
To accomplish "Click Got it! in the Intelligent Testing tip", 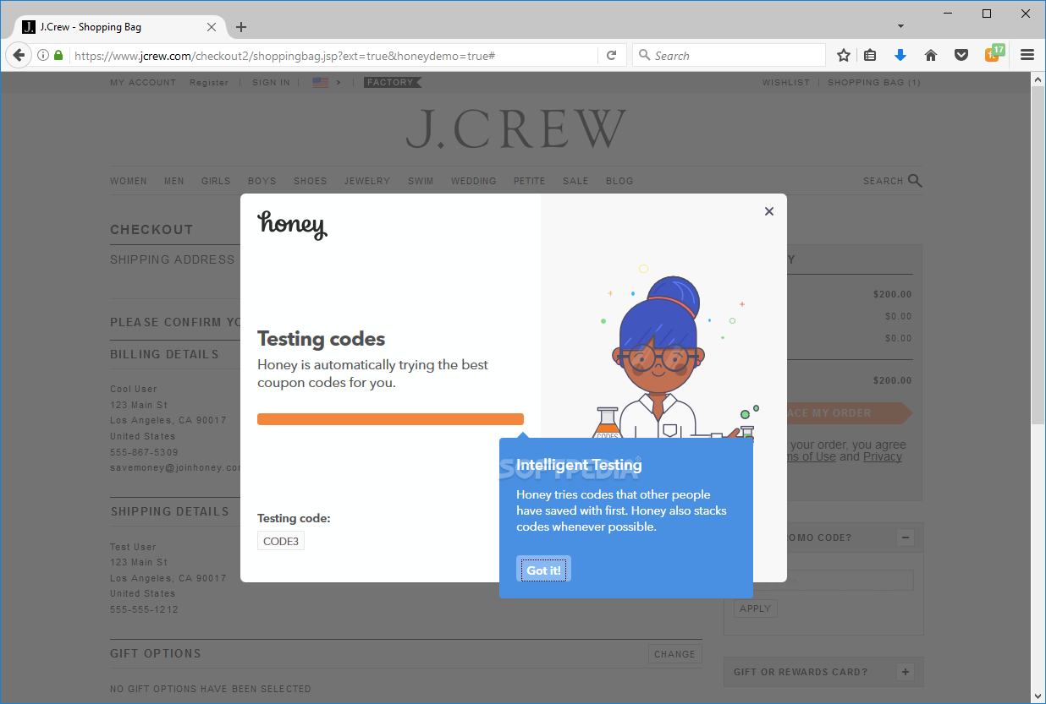I will click(544, 570).
